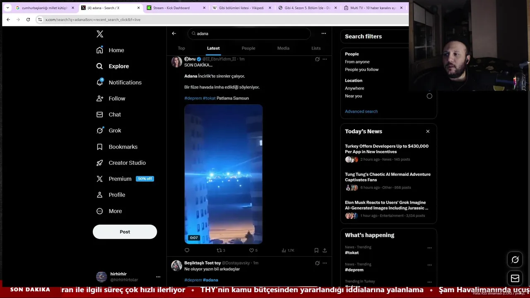The image size is (530, 298).
Task: Open account menu dots next to hirhirhir
Action: [x=158, y=277]
